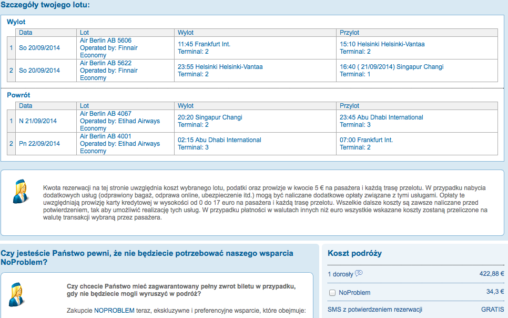The height and width of the screenshot is (318, 508).
Task: Click the Koszt podróży heading
Action: [354, 253]
